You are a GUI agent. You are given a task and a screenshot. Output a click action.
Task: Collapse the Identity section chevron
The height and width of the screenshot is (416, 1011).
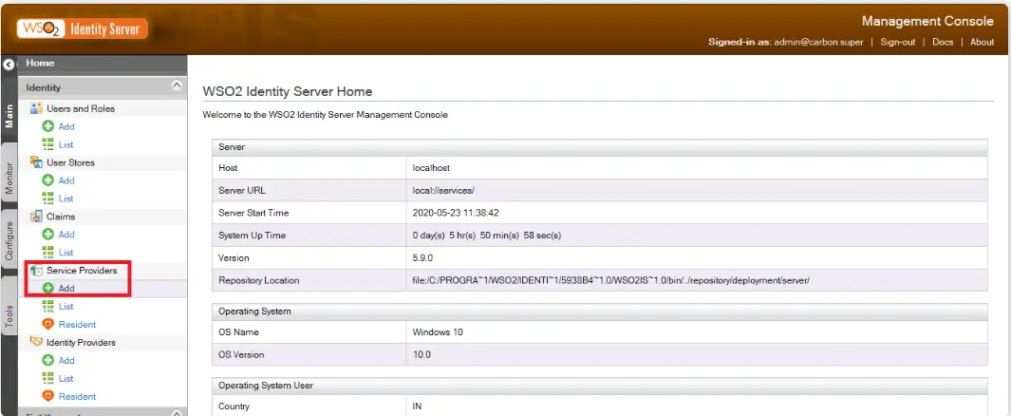coord(176,85)
